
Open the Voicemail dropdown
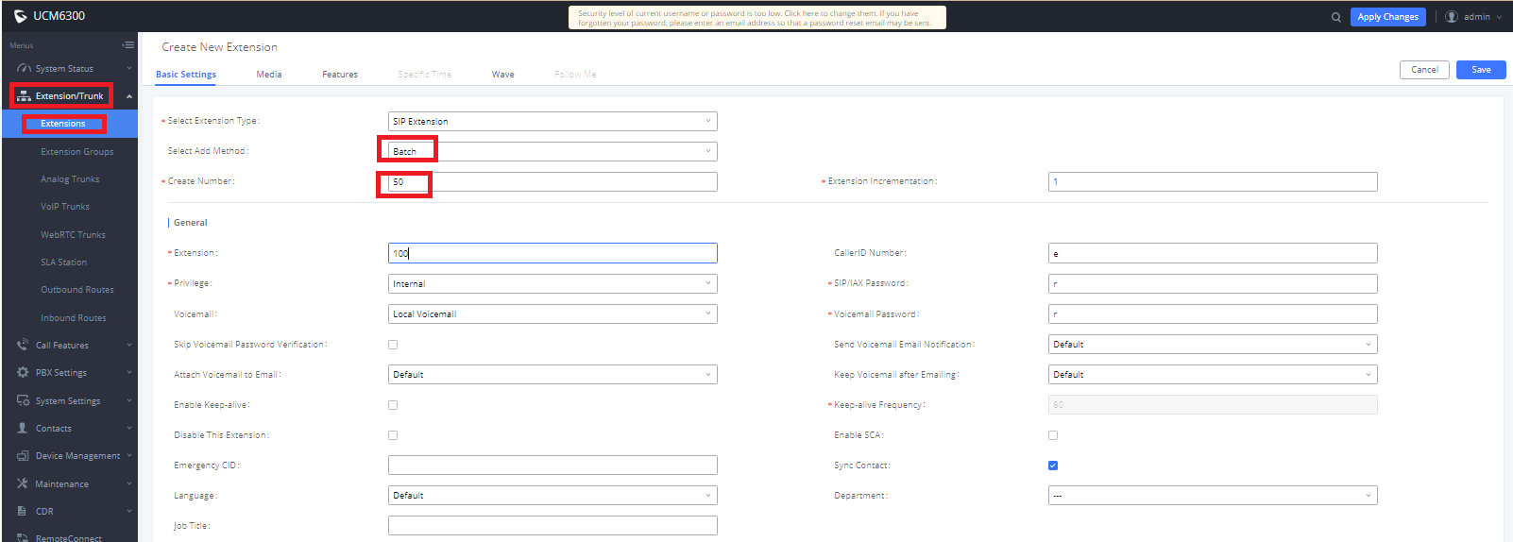coord(552,313)
